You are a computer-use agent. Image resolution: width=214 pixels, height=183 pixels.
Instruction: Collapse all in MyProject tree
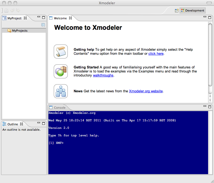pyautogui.click(x=43, y=25)
